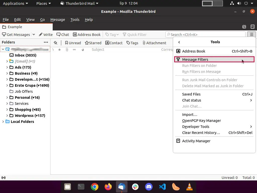Screen dimensions: 257x193
Task: Expand Developer Tools submenu
Action: tap(214, 127)
